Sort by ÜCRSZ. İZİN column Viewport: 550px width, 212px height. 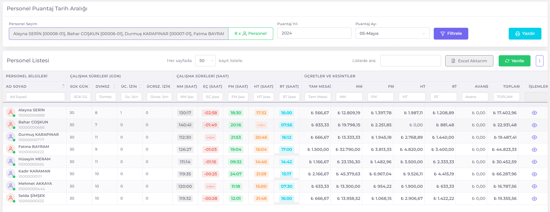click(x=159, y=87)
